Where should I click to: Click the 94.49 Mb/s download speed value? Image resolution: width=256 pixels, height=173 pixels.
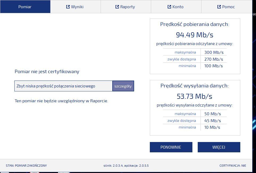click(195, 35)
